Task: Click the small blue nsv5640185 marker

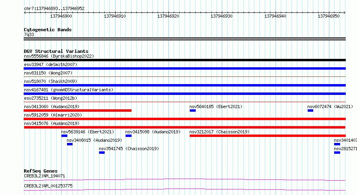Action: [x=193, y=111]
